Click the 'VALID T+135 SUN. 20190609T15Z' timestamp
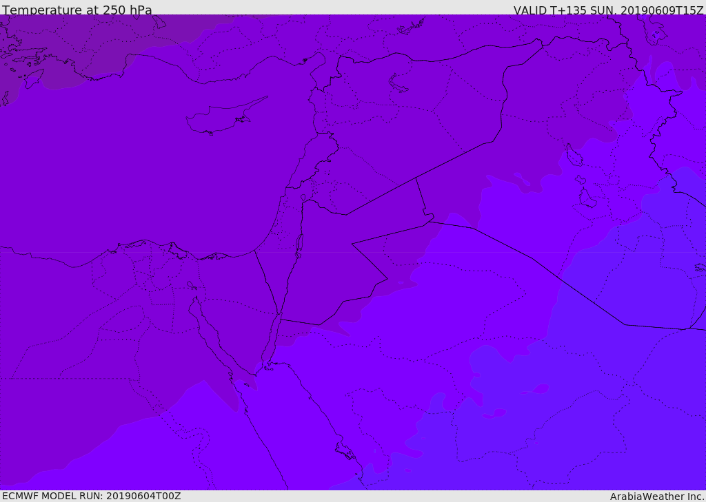The image size is (706, 502). pos(608,10)
